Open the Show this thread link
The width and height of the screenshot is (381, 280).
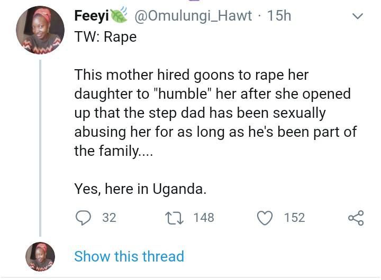point(129,256)
